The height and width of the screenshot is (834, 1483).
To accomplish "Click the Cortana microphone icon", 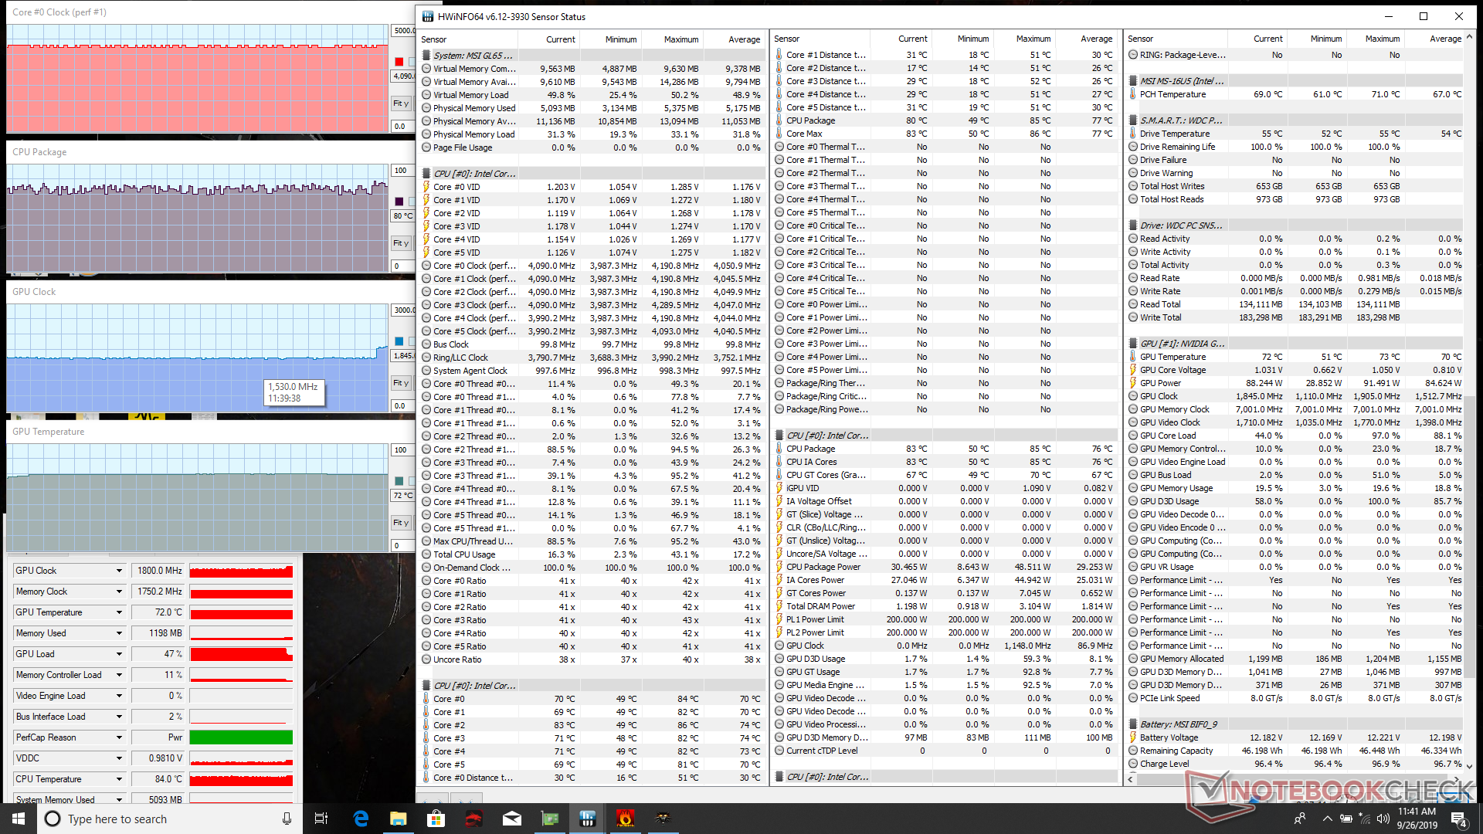I will (x=287, y=819).
